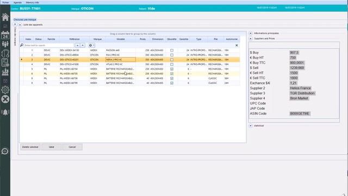
Task: Go to previous search result arrow
Action: pos(77,45)
